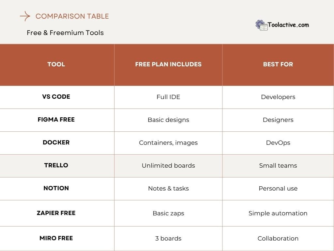Select the Free & Freemium Tools subtitle
This screenshot has height=251, width=334.
(x=65, y=33)
